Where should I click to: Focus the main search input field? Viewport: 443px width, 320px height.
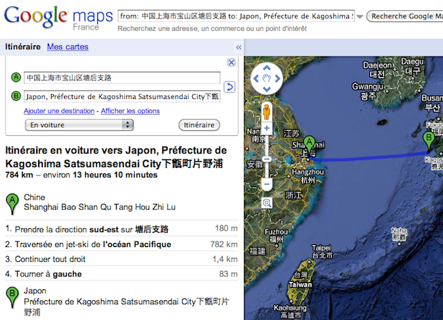tap(236, 16)
